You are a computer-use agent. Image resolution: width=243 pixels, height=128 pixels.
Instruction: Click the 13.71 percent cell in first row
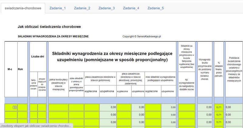[x=219, y=107]
